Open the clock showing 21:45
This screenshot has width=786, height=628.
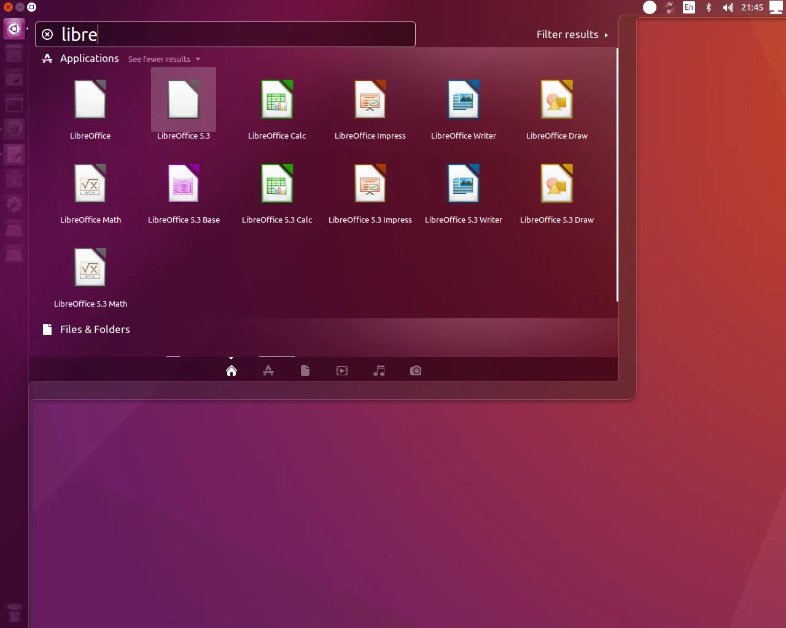coord(752,7)
